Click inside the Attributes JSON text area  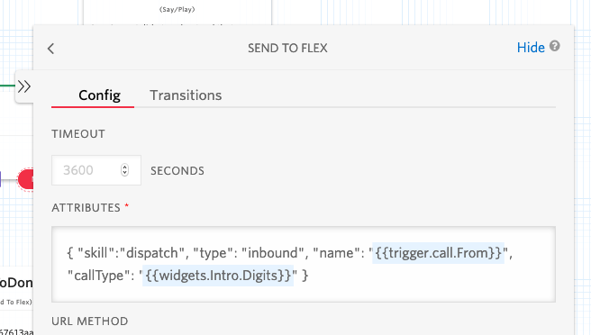tap(304, 264)
